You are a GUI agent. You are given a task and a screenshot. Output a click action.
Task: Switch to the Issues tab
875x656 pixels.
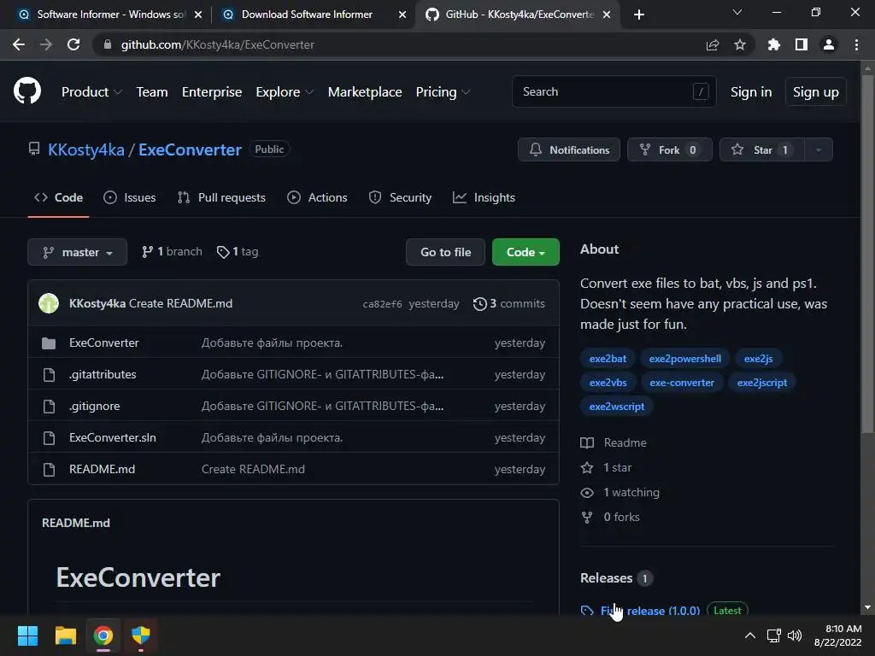point(130,197)
